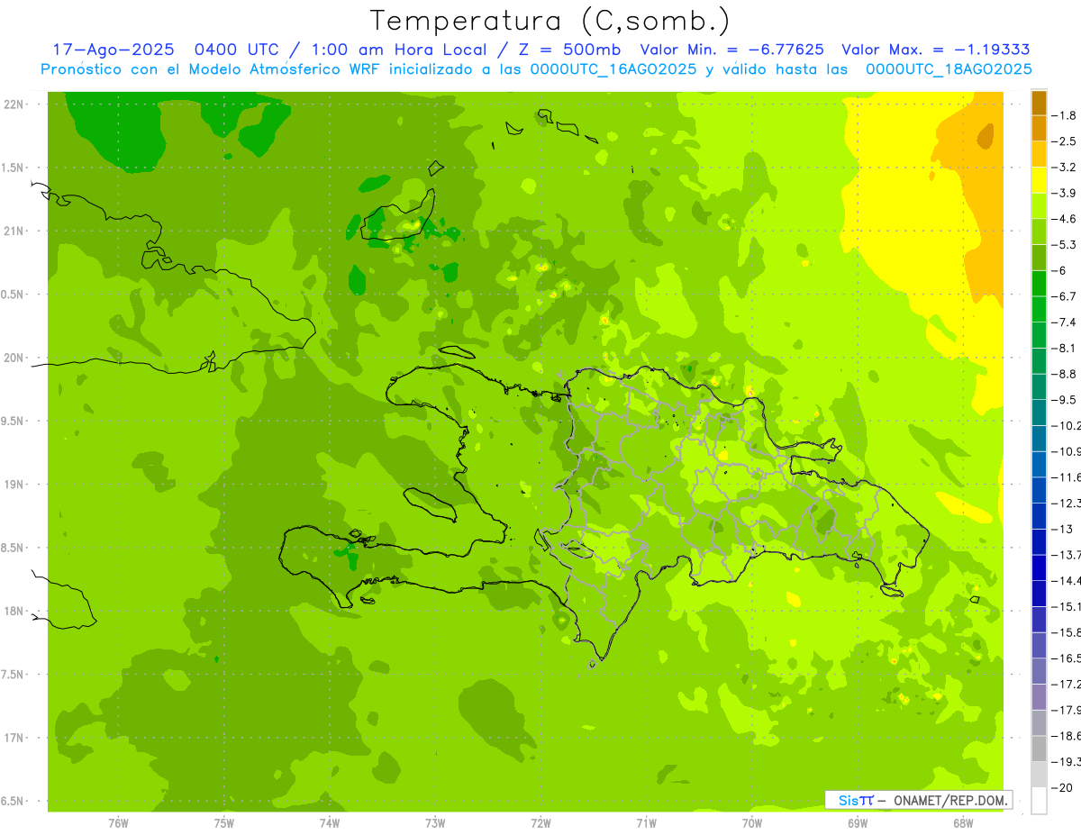Click the -3.9 legend value

1065,193
